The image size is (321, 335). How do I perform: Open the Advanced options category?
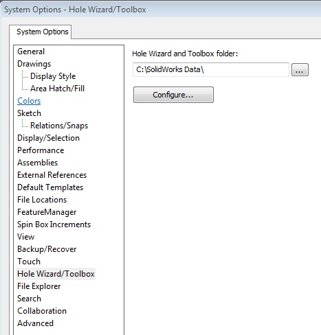35,323
